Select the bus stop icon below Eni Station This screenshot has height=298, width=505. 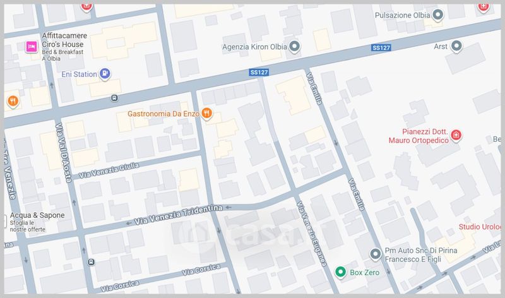point(114,98)
